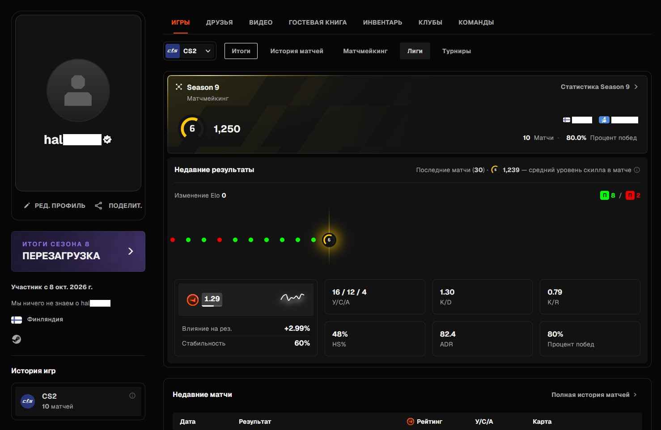Click the share icon beside ПОДЕЛИТ.
This screenshot has width=661, height=430.
click(98, 206)
